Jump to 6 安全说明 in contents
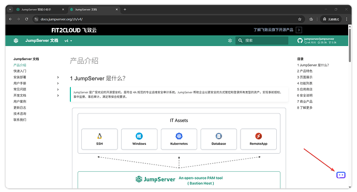This screenshot has width=357, height=192. 305,95
